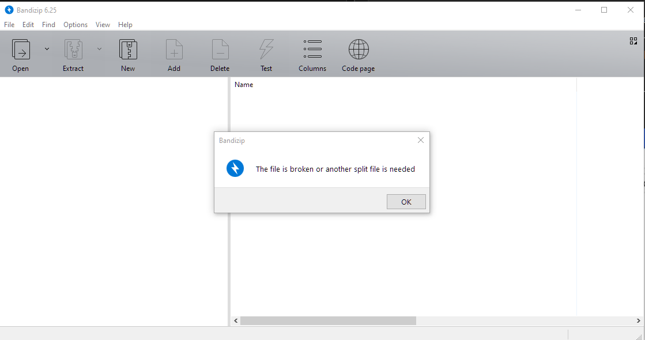645x340 pixels.
Task: Click the Add files toolbar icon
Action: pos(174,50)
